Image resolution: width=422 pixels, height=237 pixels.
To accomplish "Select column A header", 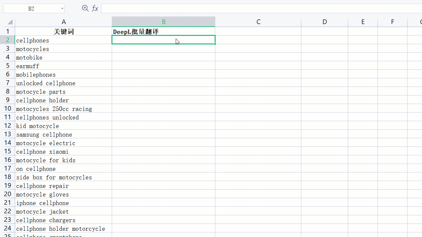I will [64, 22].
